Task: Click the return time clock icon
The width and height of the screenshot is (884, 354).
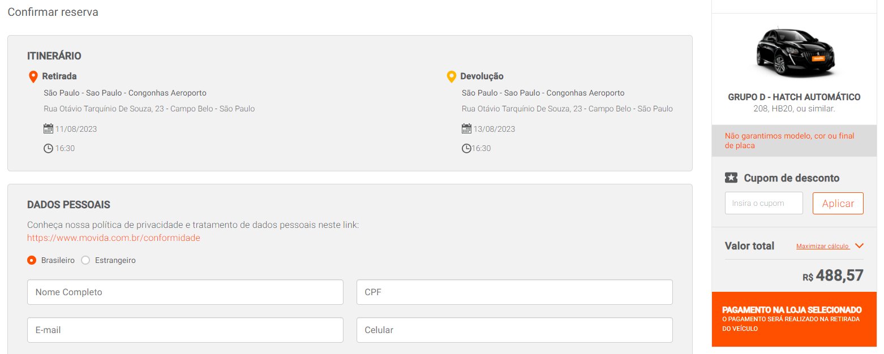Action: pos(466,148)
